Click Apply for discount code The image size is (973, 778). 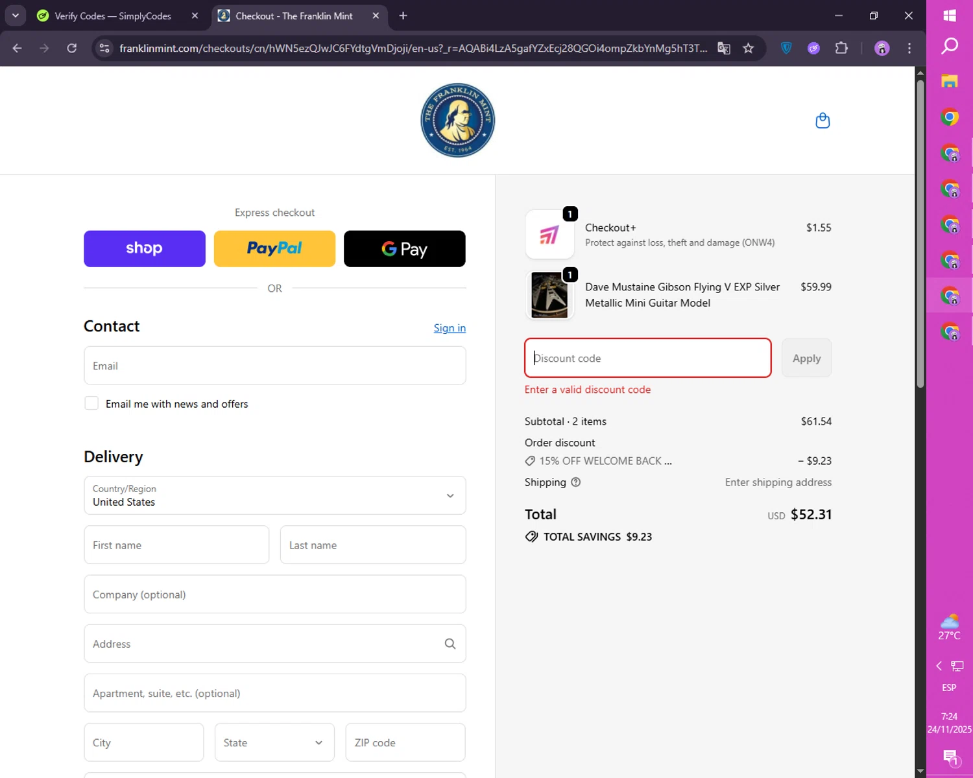pyautogui.click(x=806, y=358)
